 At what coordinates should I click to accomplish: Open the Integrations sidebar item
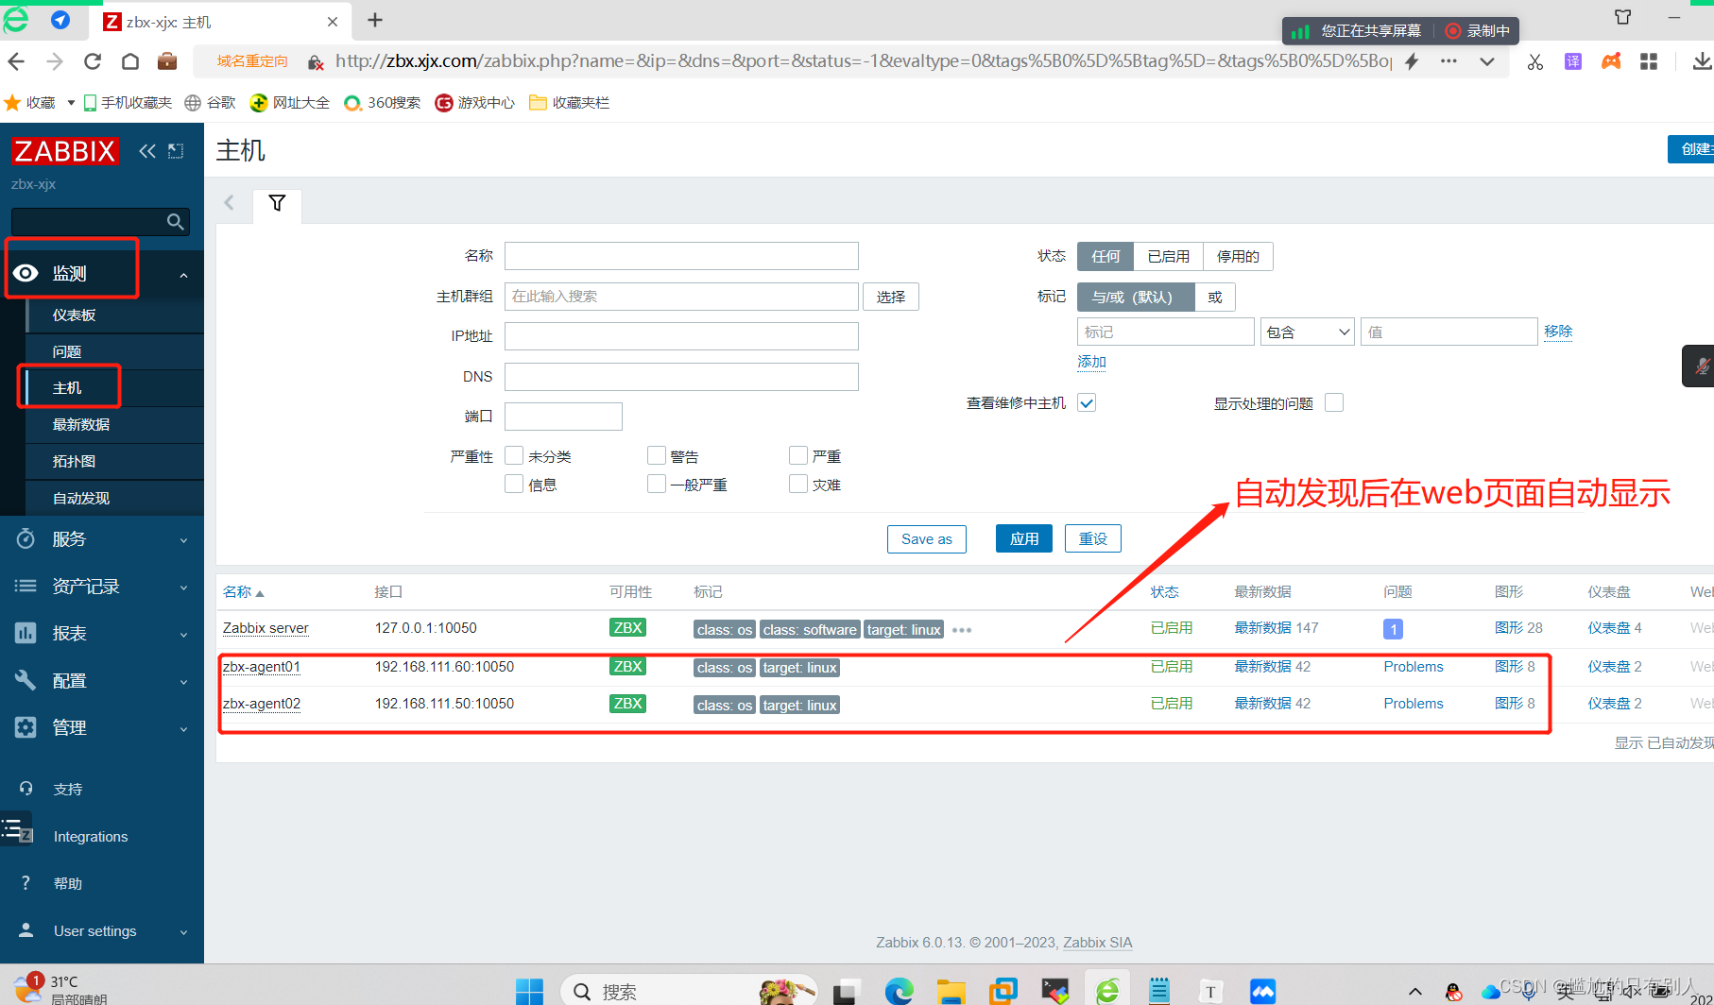(x=91, y=837)
